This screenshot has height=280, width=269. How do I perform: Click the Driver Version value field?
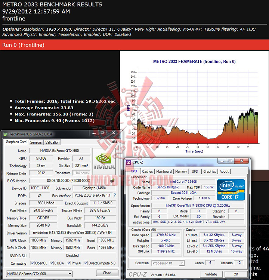pyautogui.click(x=72, y=233)
